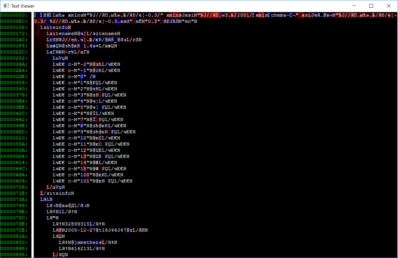The image size is (398, 258).
Task: Click the Text Viewer window title
Action: (x=23, y=6)
